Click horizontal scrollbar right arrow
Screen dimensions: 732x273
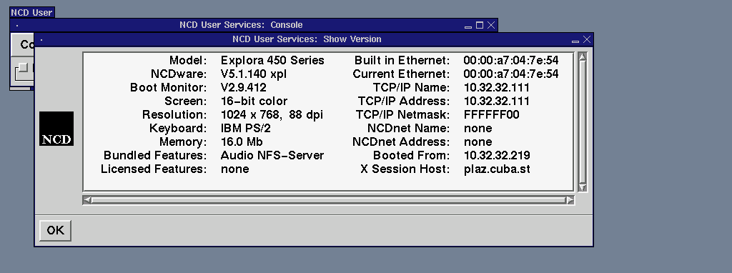pyautogui.click(x=570, y=200)
